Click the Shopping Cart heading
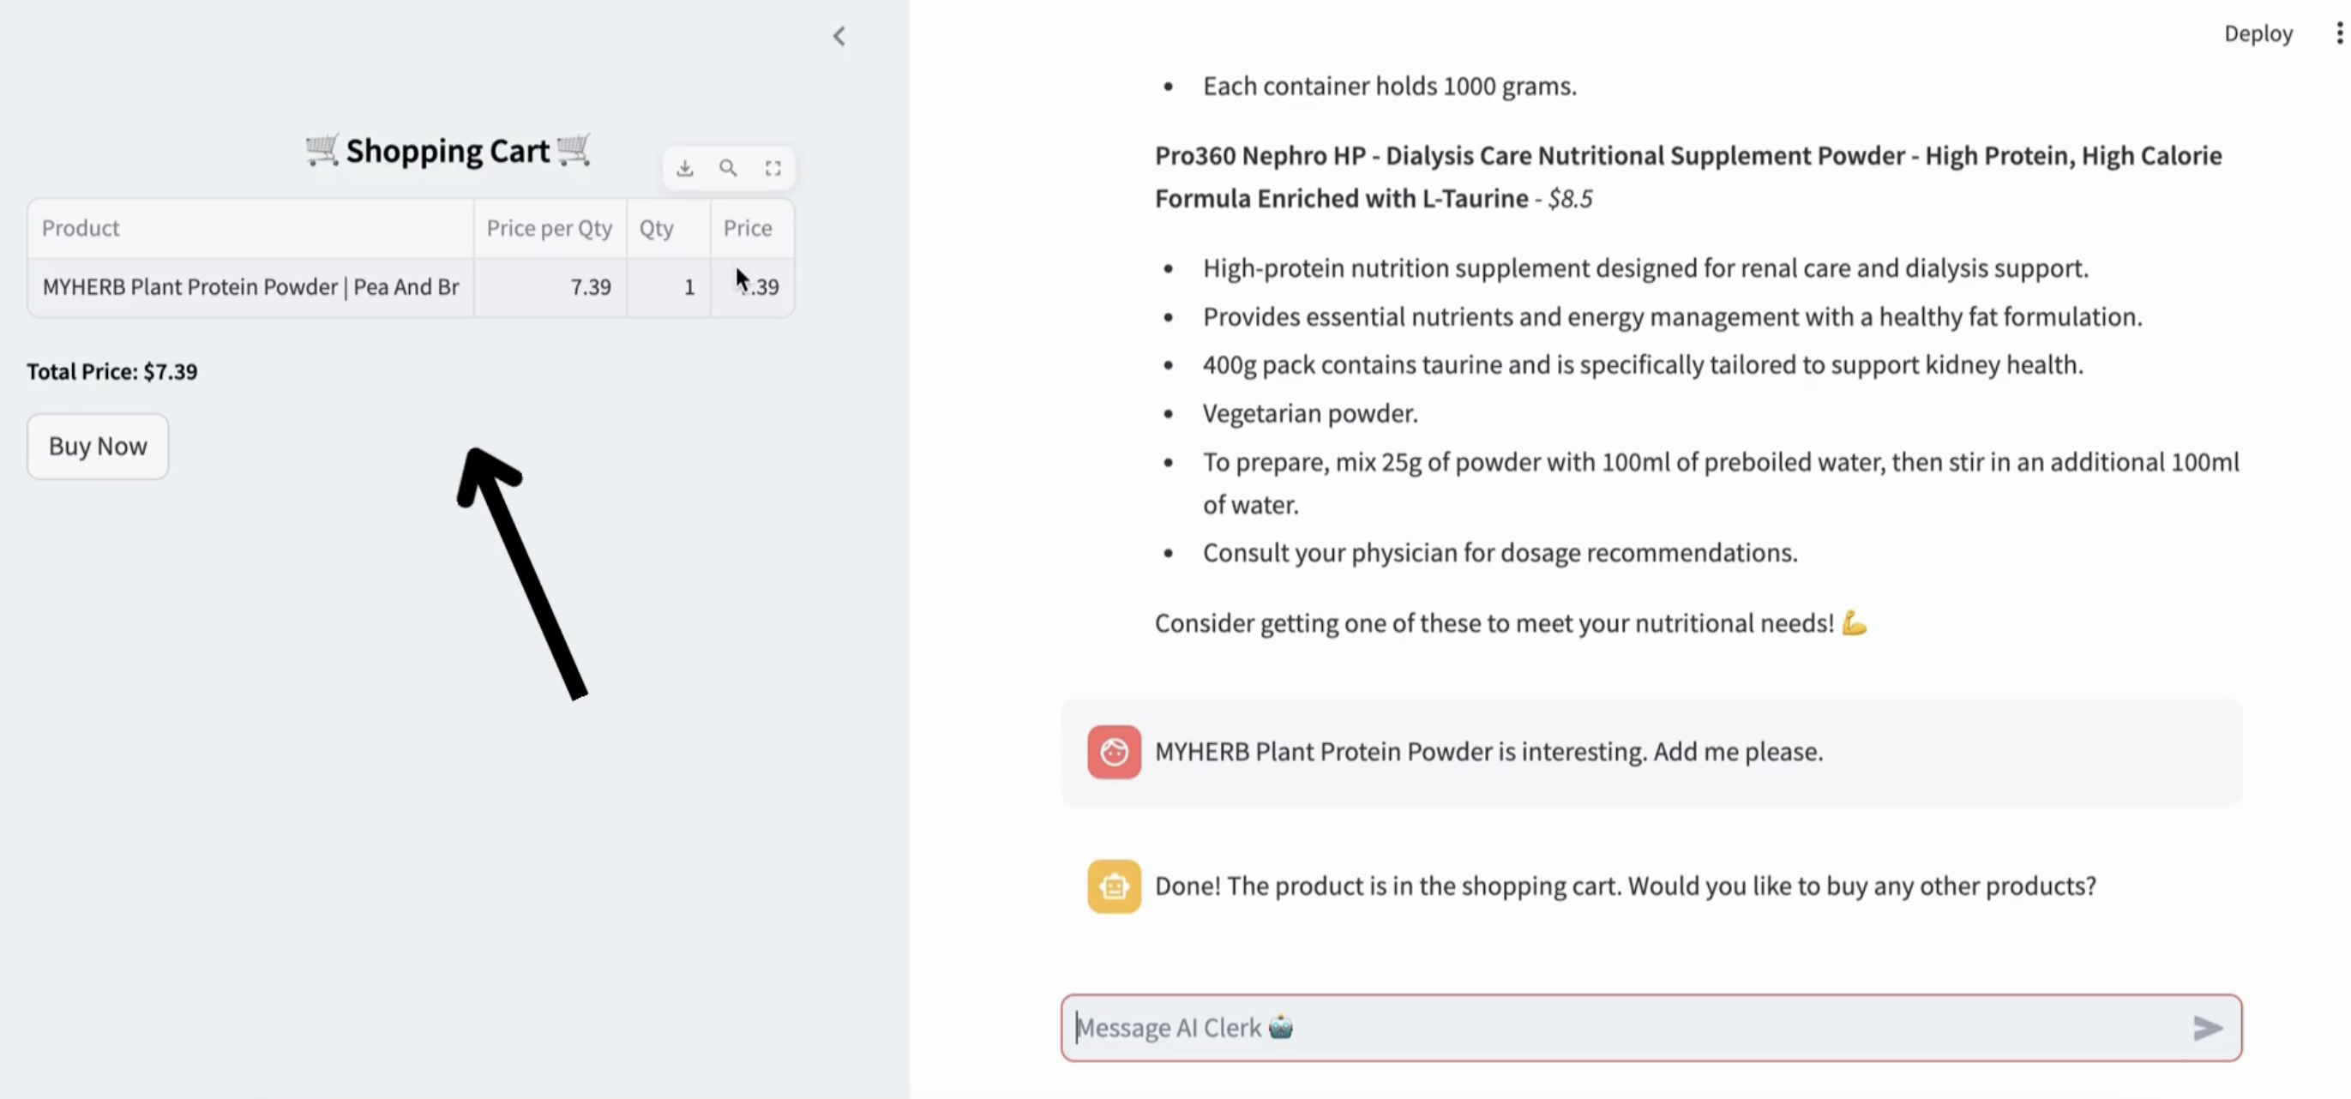 [448, 151]
